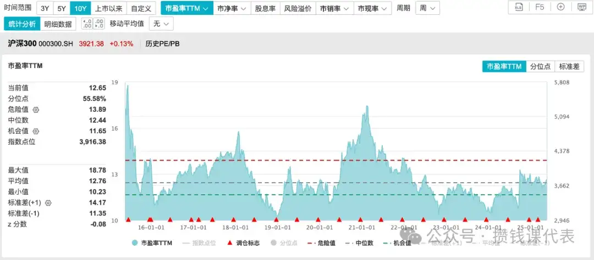594x260 pixels.
Task: Open gear settings next to 机会值
Action: (x=36, y=131)
